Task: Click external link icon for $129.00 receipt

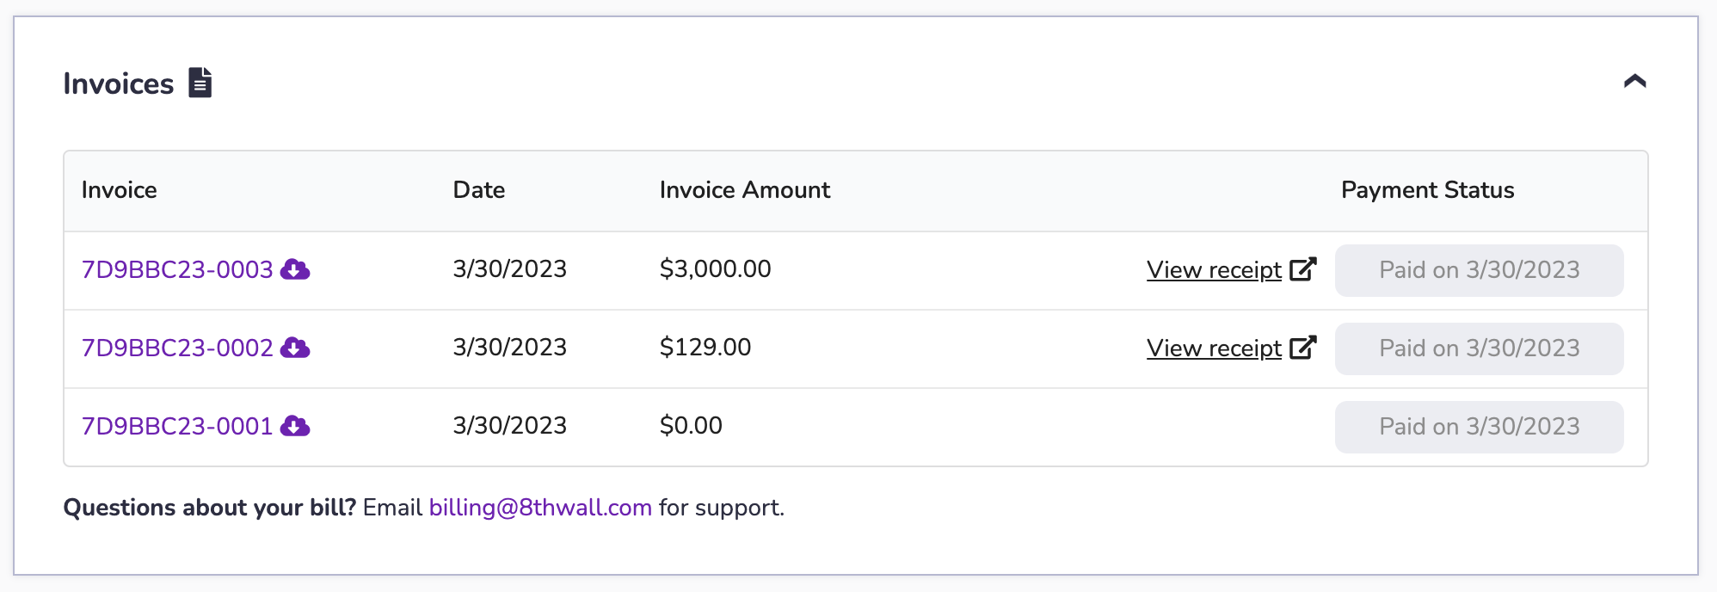Action: (1303, 348)
